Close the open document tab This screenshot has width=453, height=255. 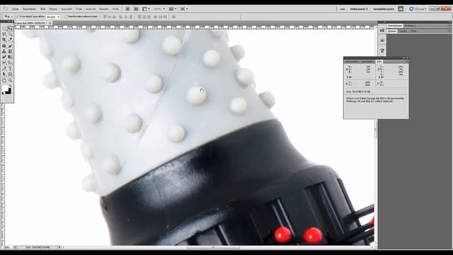click(50, 23)
